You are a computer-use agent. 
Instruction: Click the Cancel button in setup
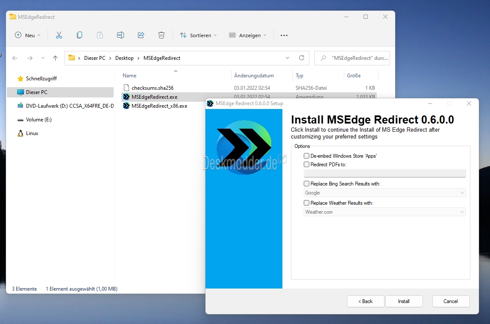click(x=451, y=301)
